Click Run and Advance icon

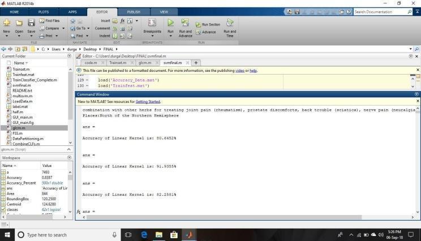click(x=185, y=23)
